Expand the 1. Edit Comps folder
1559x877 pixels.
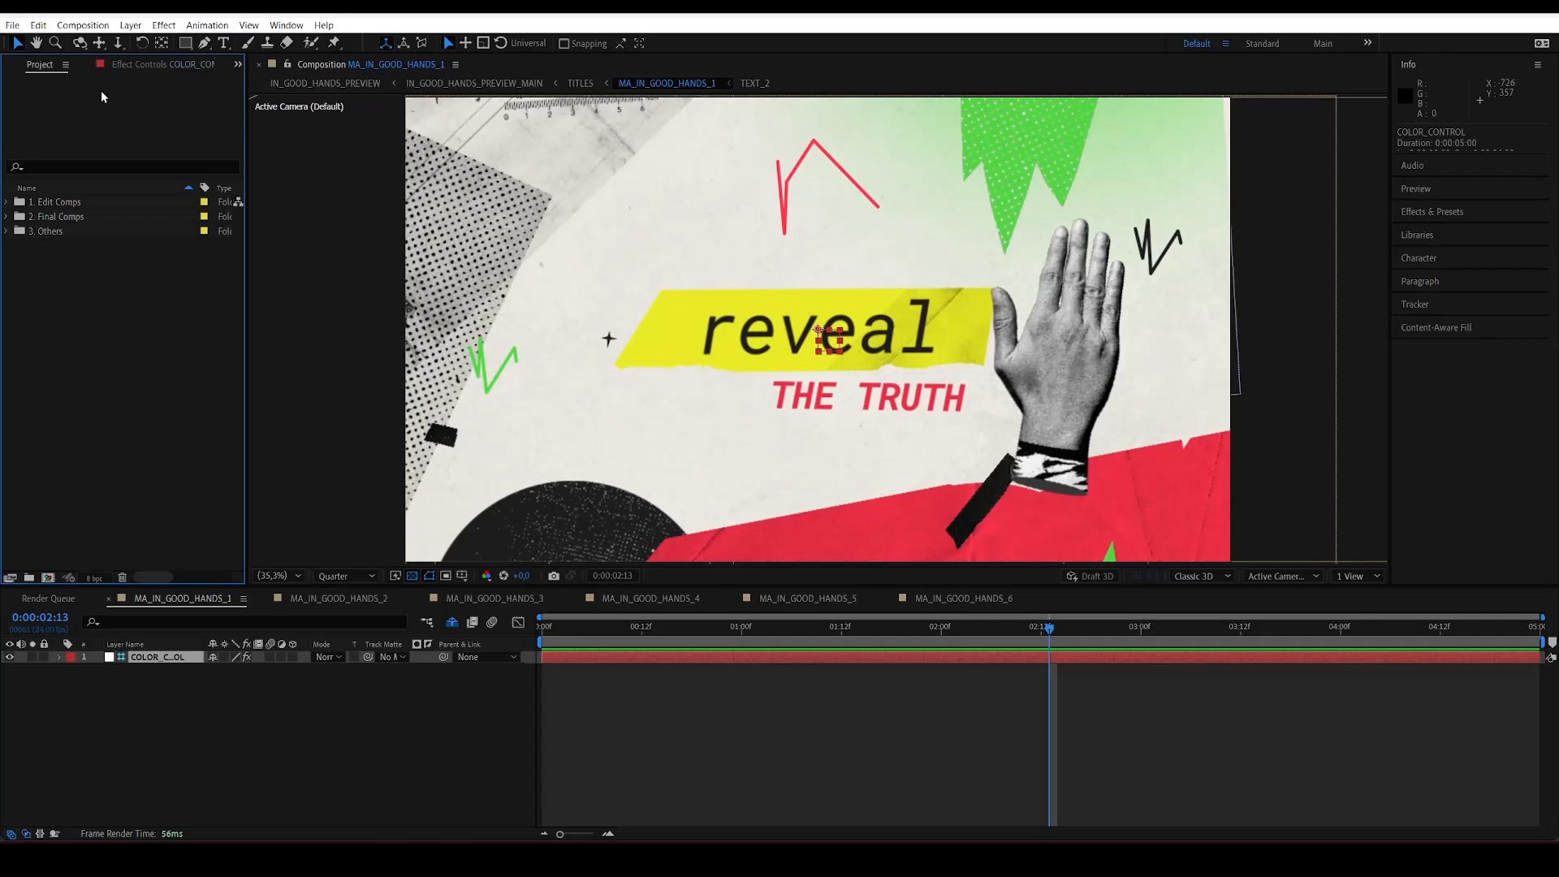6,202
